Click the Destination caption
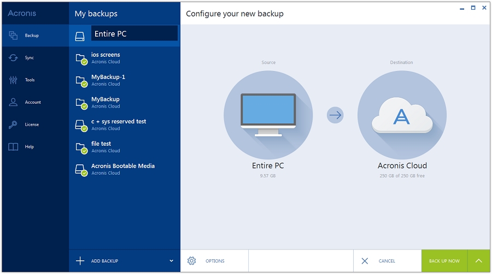The height and width of the screenshot is (274, 492). 402,62
